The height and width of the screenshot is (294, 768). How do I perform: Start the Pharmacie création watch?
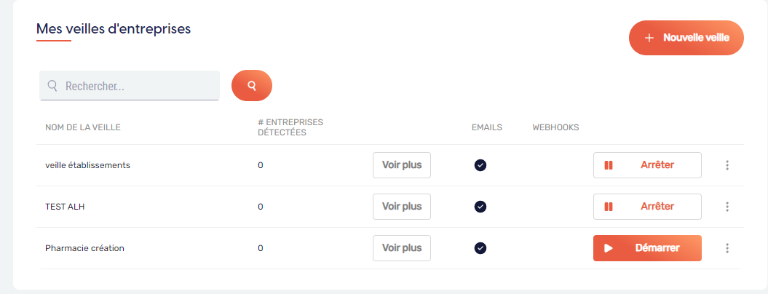[x=647, y=248]
